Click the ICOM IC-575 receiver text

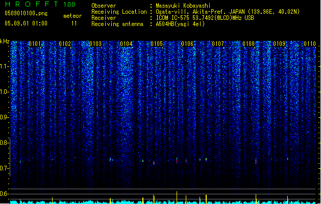[205, 18]
